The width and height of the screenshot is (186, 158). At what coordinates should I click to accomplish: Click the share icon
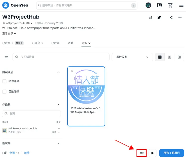tap(171, 17)
